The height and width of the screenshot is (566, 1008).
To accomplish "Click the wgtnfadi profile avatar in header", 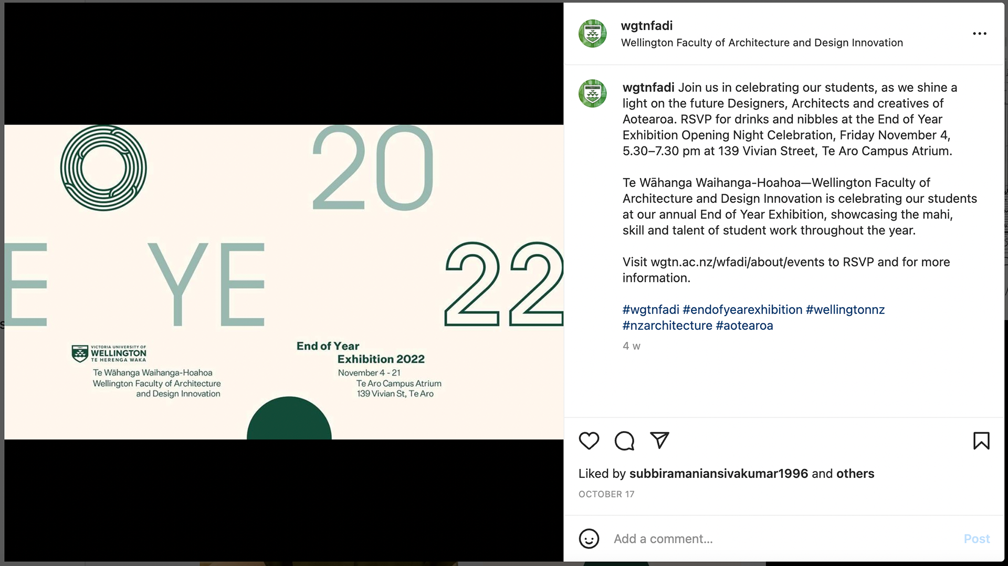I will [592, 34].
